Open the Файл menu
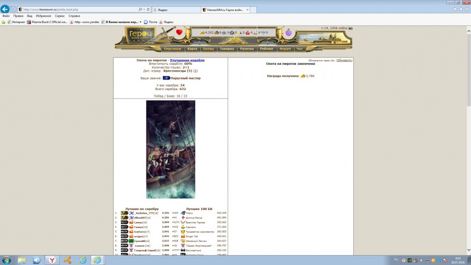The image size is (471, 265). 6,16
